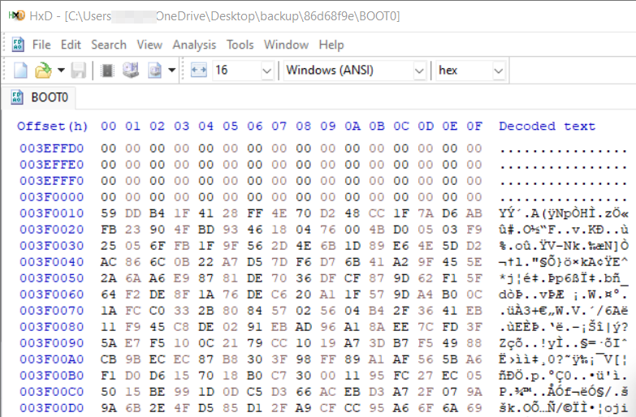Screen dimensions: 636x417
Task: Open the Tools menu
Action: pyautogui.click(x=240, y=45)
